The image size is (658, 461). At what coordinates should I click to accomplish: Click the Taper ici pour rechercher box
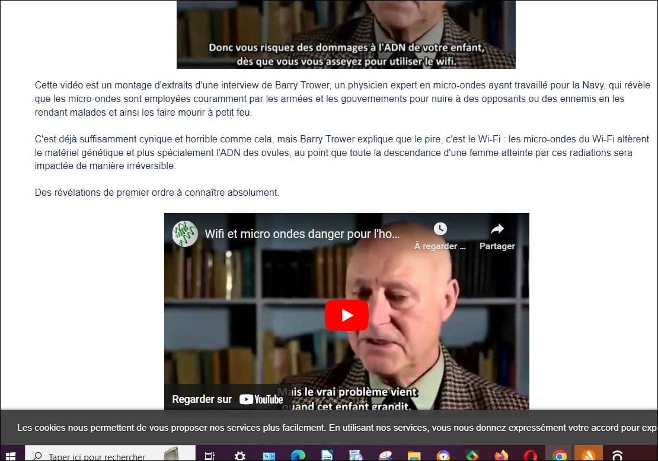[x=110, y=456]
